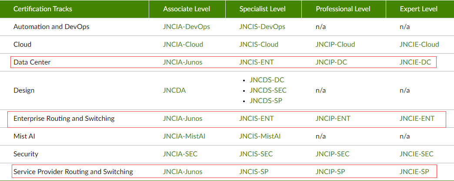Screen dimensions: 454x181
Task: Click the JNCIA-SEC associate link
Action: pyautogui.click(x=180, y=154)
